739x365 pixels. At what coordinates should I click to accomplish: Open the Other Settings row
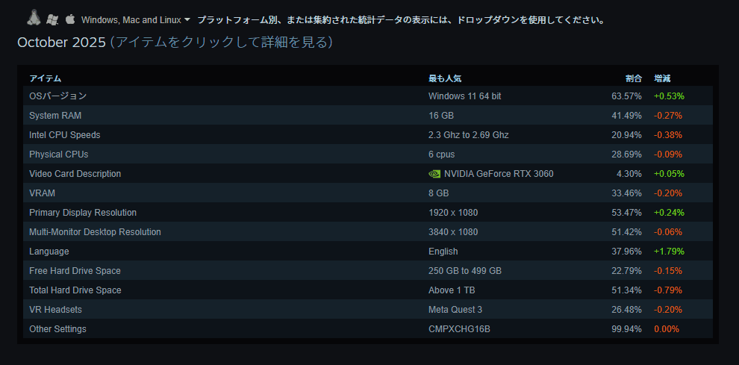57,329
